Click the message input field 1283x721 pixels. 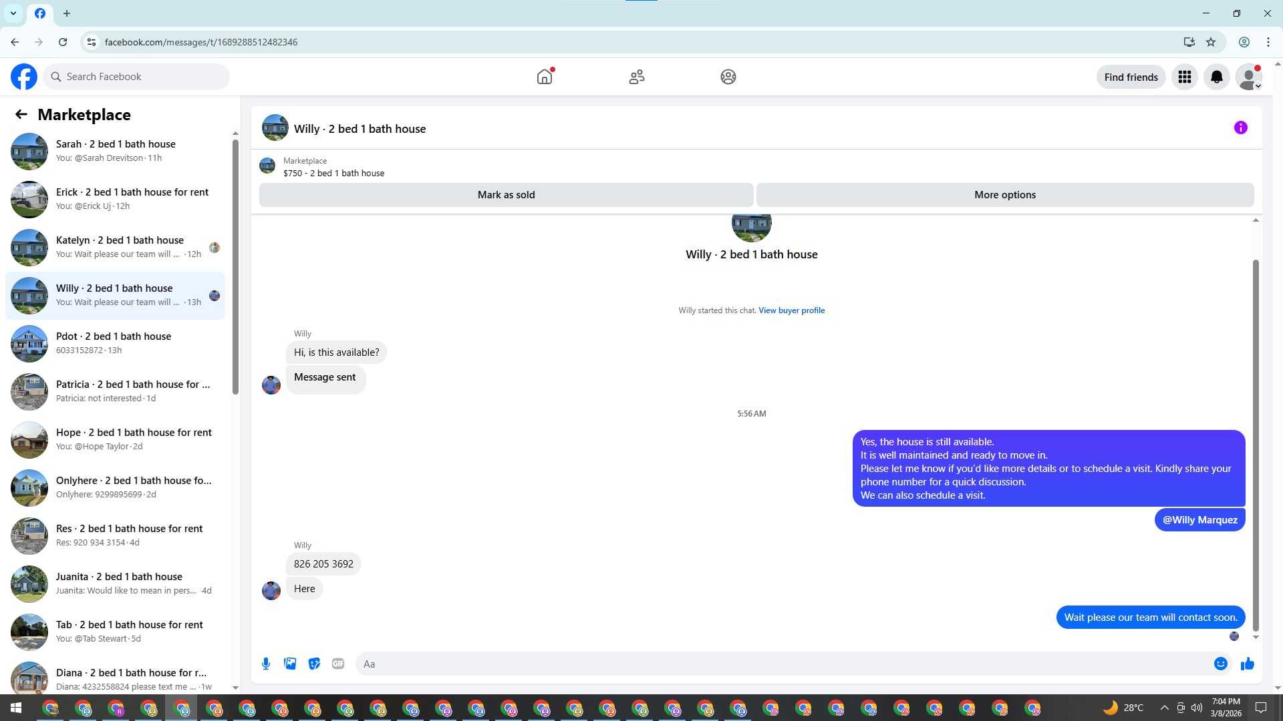(782, 664)
